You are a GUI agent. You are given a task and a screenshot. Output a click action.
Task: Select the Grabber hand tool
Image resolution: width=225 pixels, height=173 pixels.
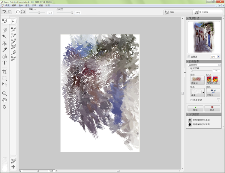tap(4, 100)
